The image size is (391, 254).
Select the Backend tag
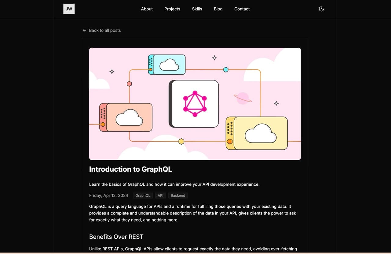coord(177,195)
